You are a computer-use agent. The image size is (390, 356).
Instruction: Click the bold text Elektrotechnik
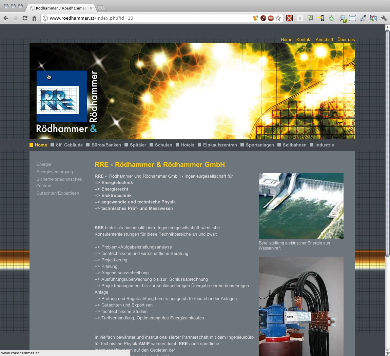point(116,196)
